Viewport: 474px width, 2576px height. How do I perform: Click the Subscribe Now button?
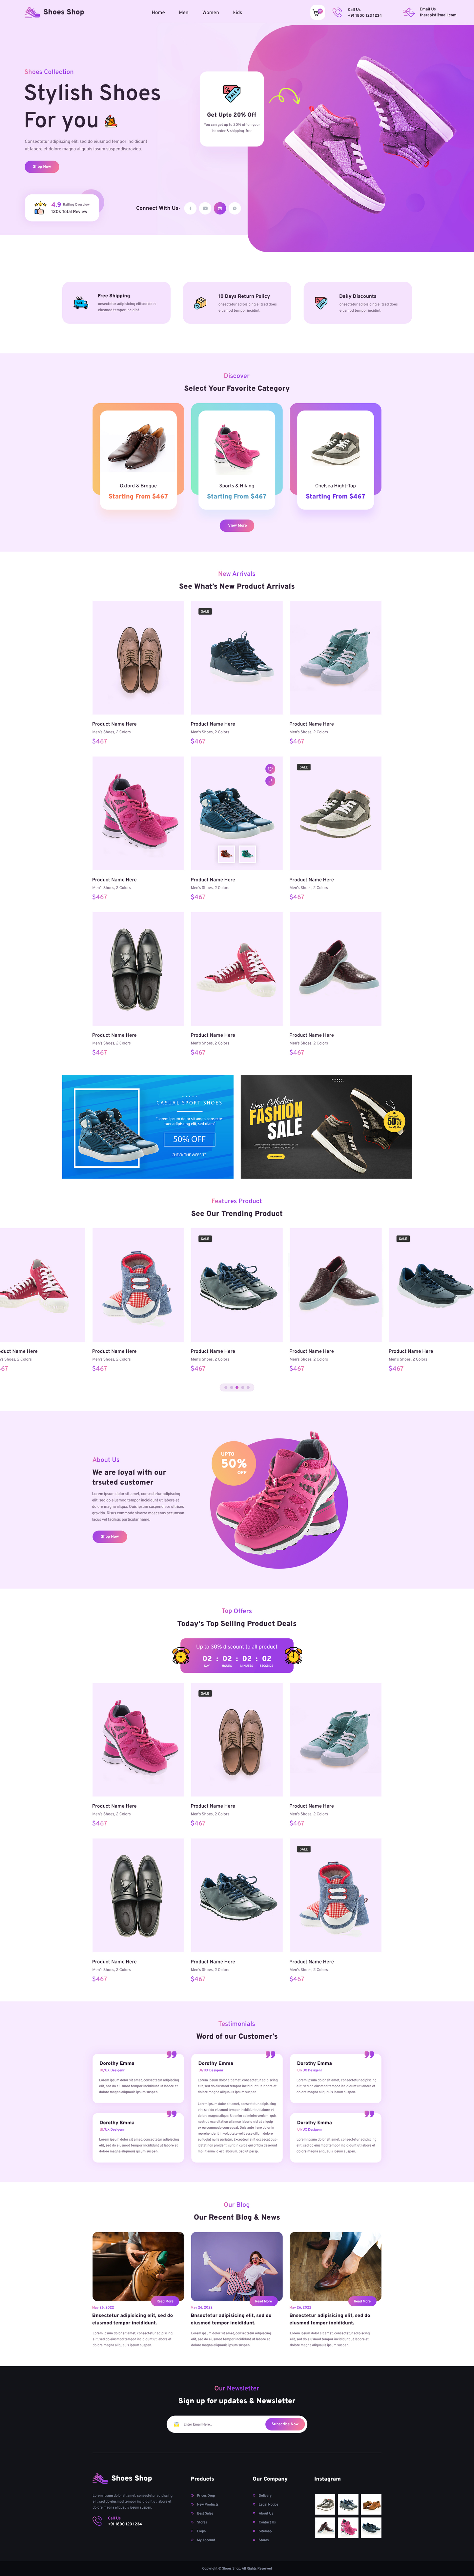pos(285,2423)
